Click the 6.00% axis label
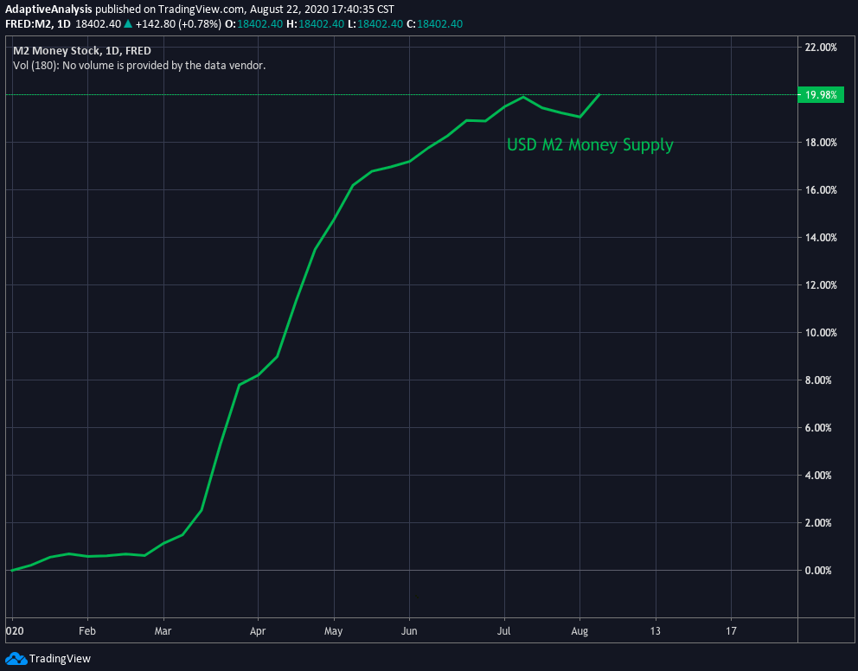Image resolution: width=858 pixels, height=671 pixels. tap(818, 428)
